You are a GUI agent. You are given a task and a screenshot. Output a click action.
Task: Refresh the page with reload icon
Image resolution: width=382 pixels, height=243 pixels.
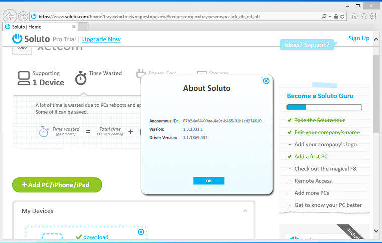click(x=342, y=16)
